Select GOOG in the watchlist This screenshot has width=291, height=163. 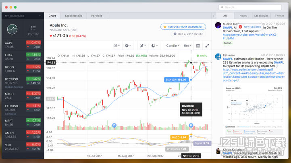point(23,69)
